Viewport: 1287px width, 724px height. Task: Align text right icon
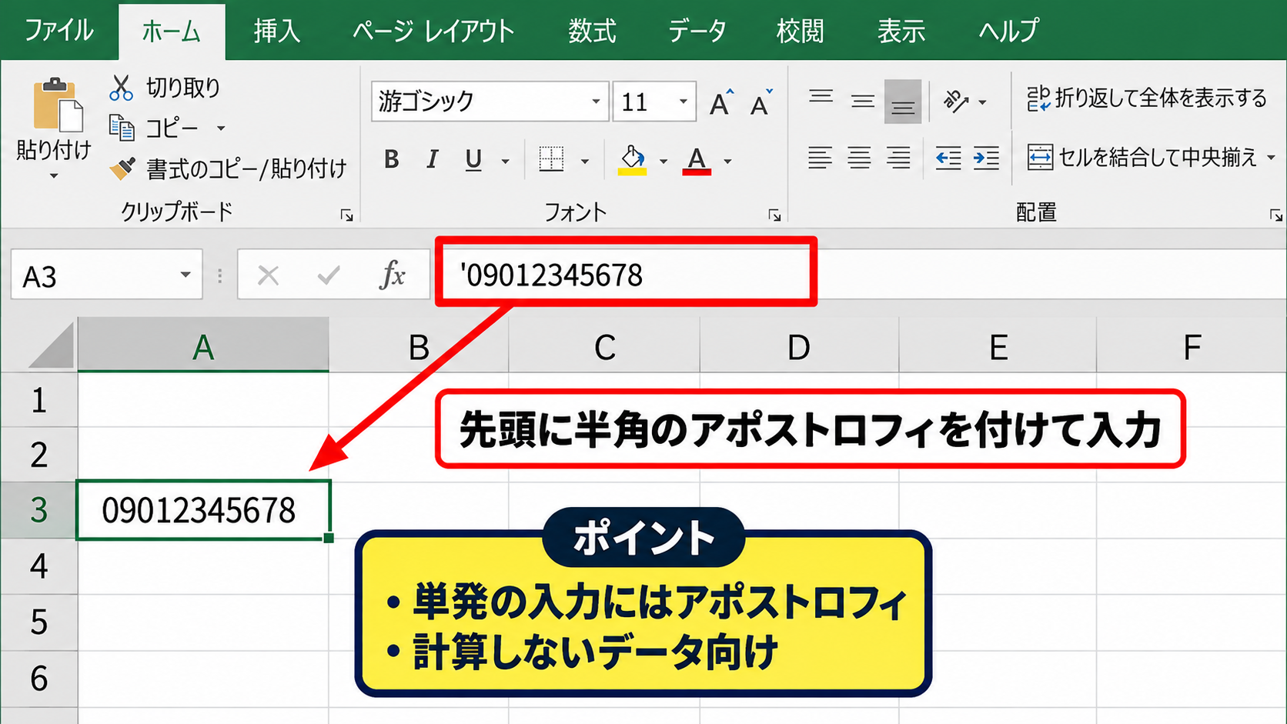pos(898,158)
